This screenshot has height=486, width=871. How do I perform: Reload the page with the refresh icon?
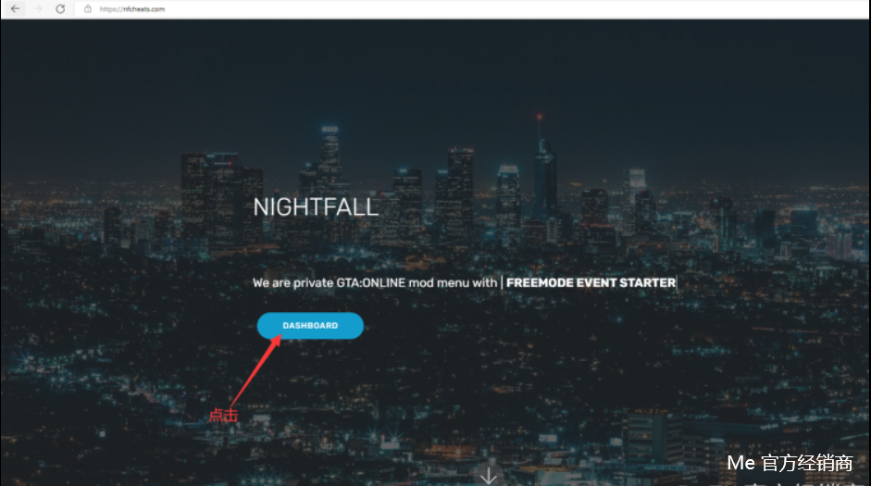pos(60,9)
